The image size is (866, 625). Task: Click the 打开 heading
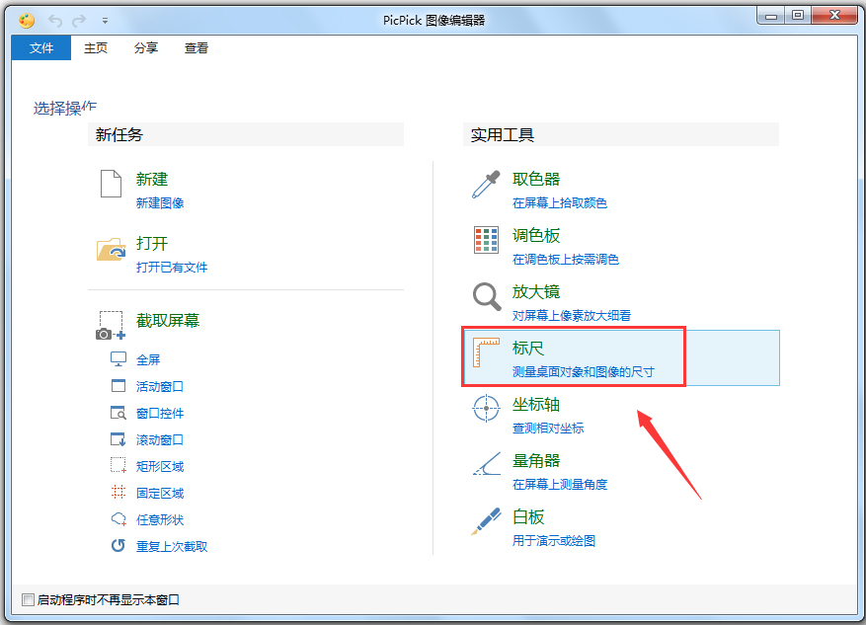(x=152, y=244)
